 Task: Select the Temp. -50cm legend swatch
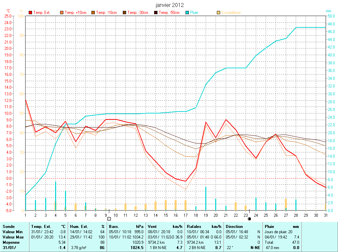(x=156, y=13)
